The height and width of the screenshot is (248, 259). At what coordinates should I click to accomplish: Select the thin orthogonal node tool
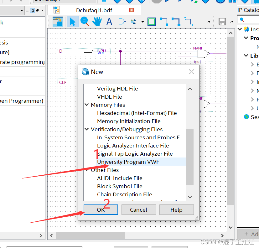pyautogui.click(x=164, y=22)
